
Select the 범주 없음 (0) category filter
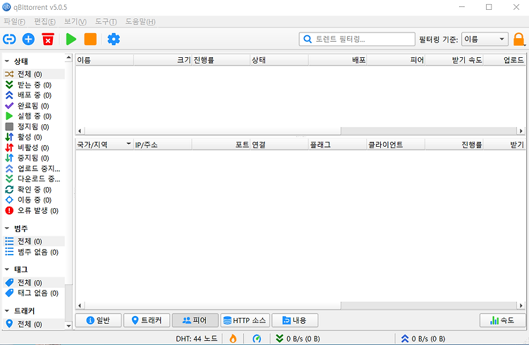34,252
